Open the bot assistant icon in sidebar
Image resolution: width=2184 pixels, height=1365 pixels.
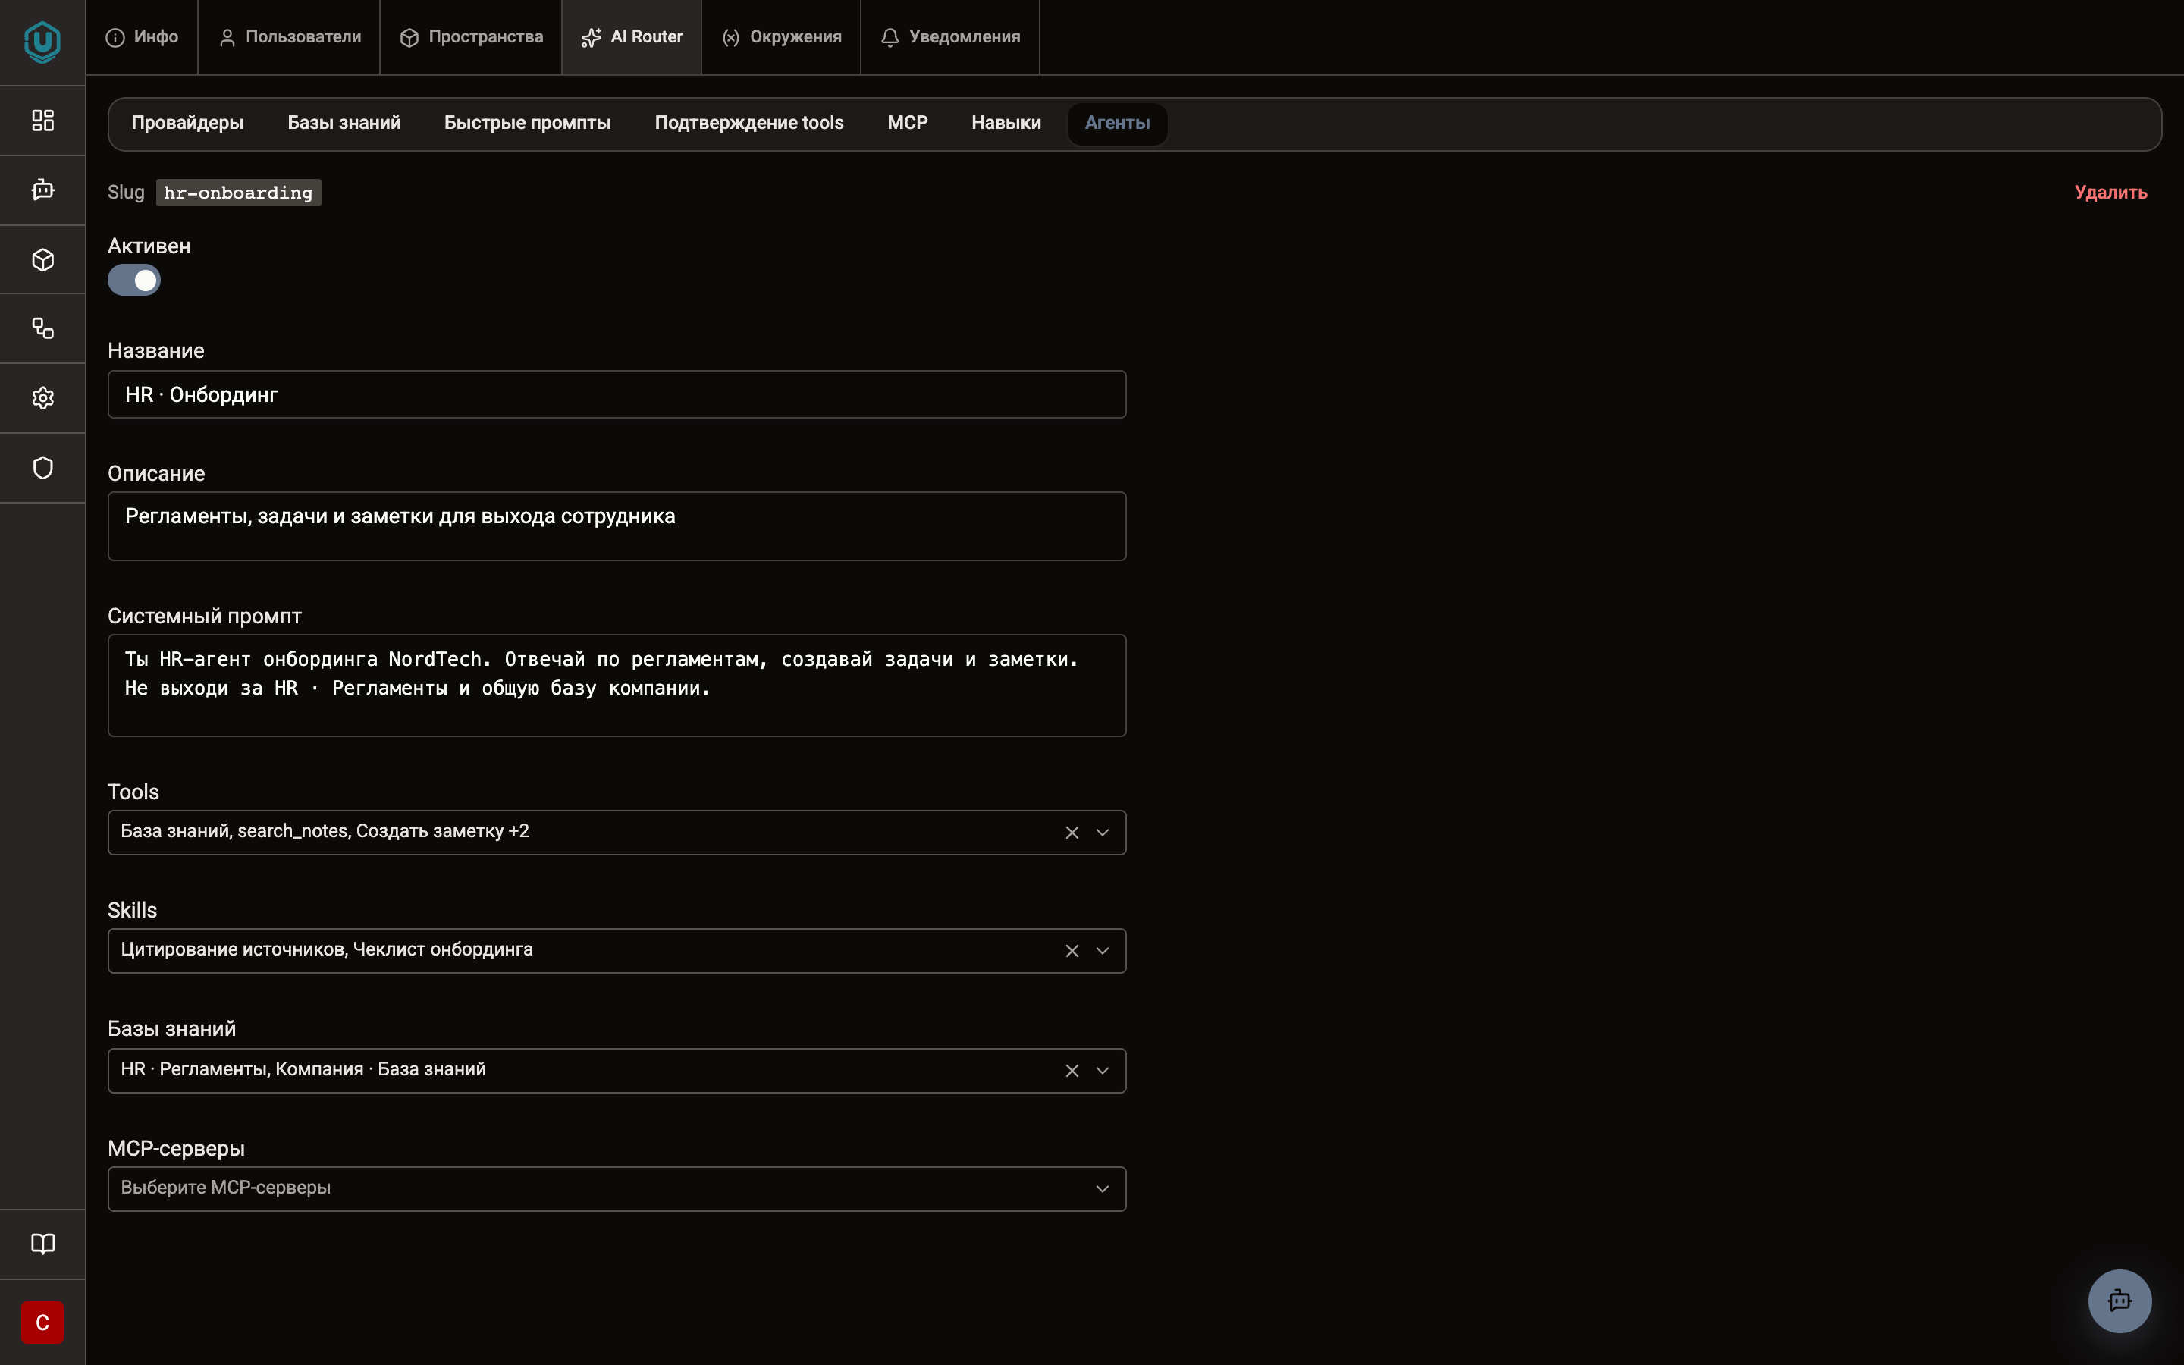(x=42, y=190)
